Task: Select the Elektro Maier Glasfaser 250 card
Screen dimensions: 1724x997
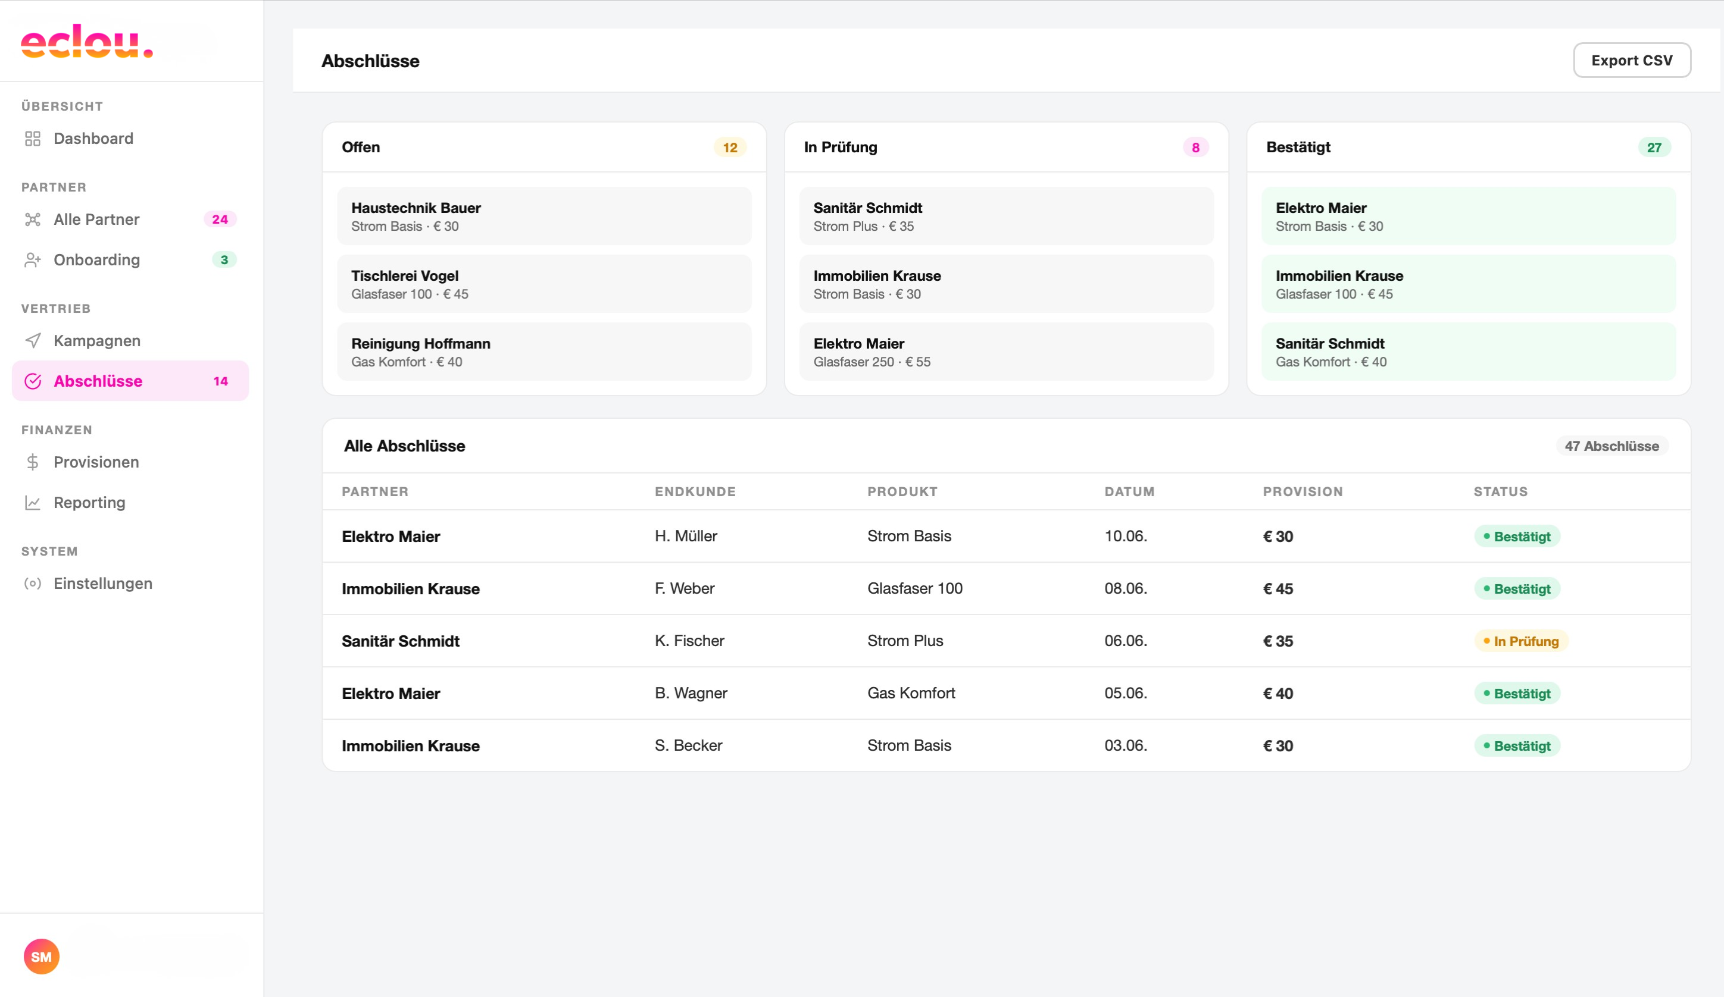Action: coord(1006,352)
